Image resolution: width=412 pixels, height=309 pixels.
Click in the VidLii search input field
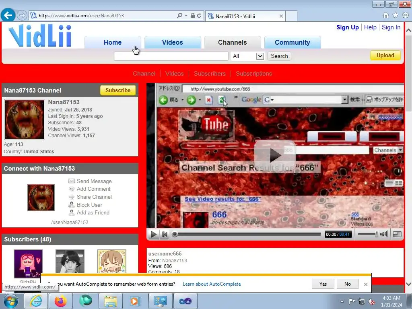(x=171, y=56)
